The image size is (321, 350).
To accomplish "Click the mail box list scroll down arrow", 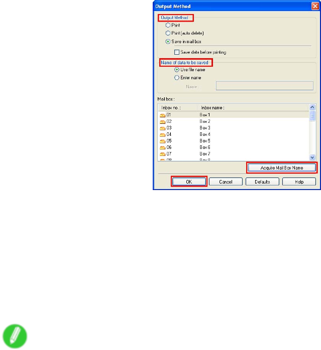I will tap(312, 157).
